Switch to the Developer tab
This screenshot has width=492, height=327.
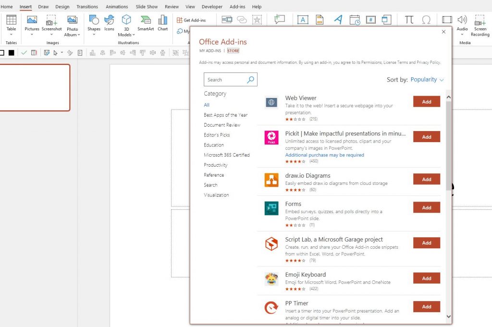tap(212, 7)
